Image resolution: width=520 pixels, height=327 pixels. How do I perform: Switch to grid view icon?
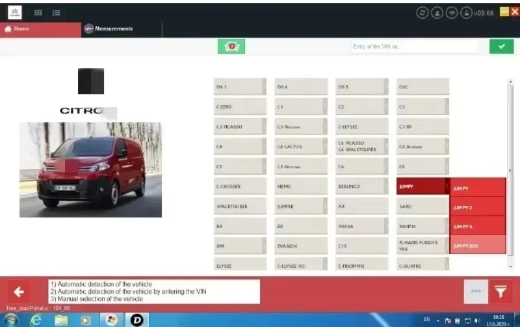(38, 12)
